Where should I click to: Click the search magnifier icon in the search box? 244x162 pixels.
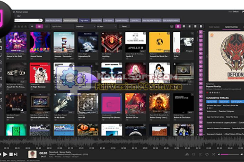pos(40,20)
